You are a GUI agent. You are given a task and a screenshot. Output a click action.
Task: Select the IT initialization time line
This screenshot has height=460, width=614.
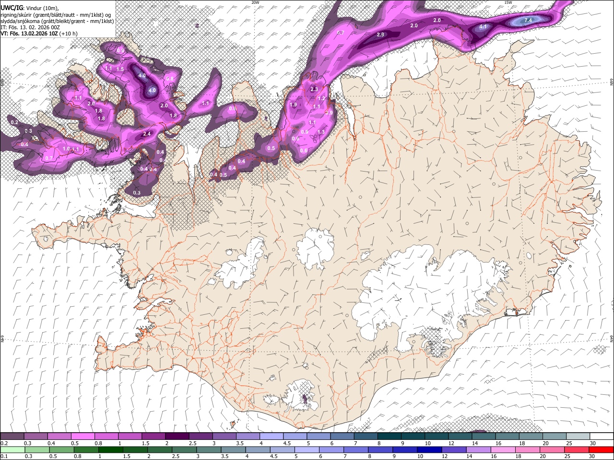point(30,27)
